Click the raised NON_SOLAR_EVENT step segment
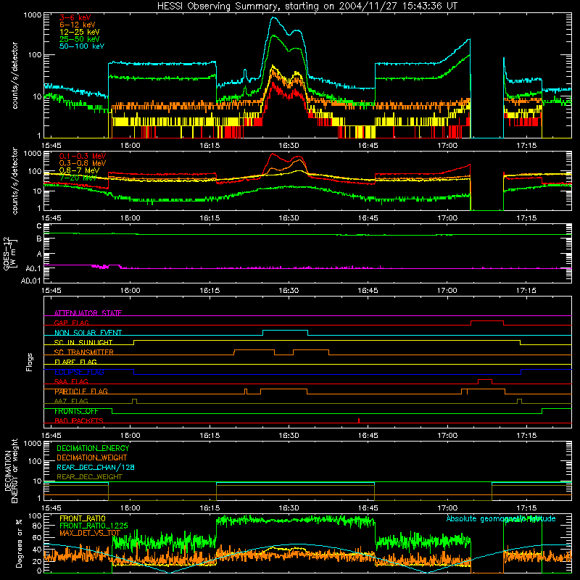580x580 pixels. 285,331
